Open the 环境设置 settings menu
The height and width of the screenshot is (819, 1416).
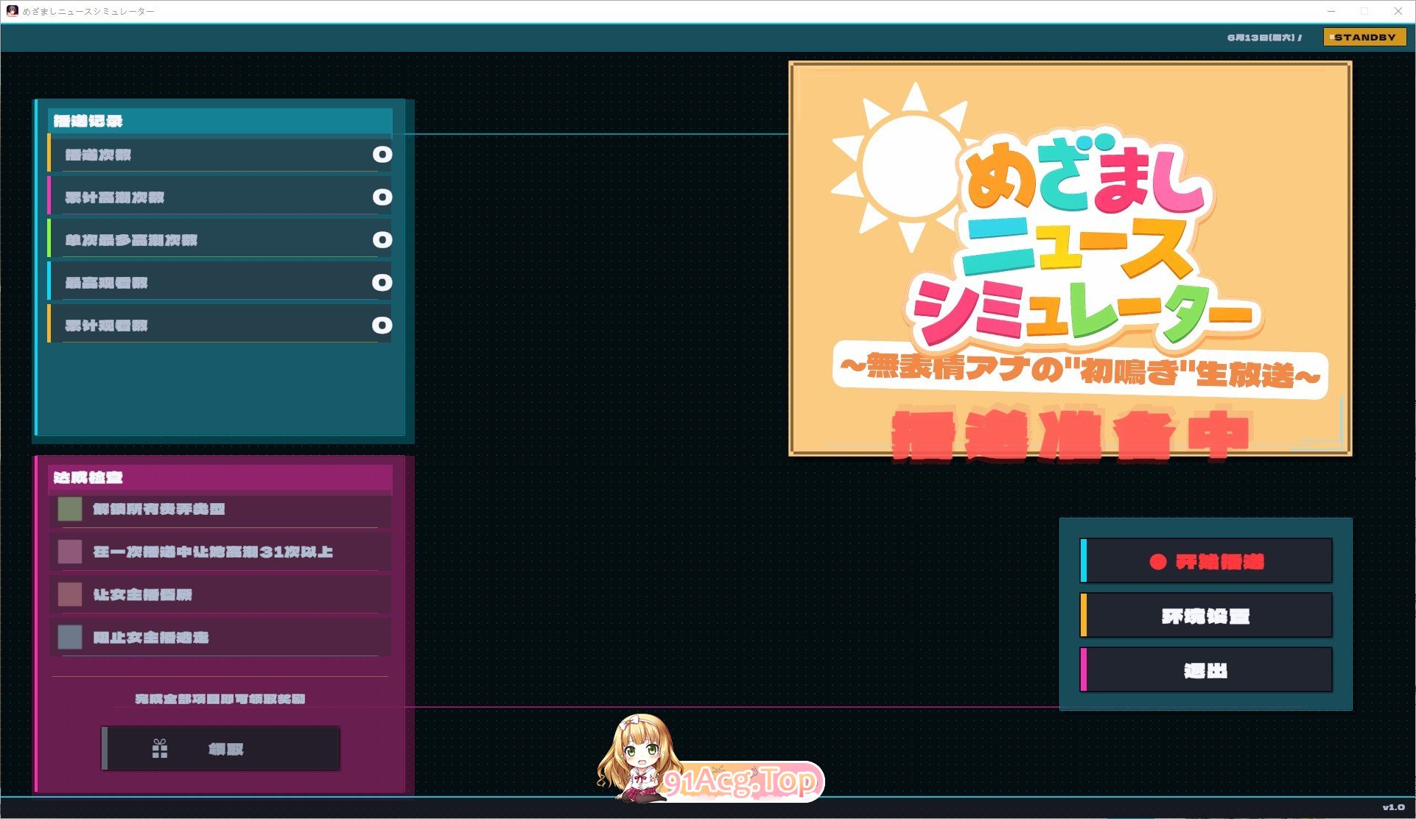pyautogui.click(x=1206, y=616)
